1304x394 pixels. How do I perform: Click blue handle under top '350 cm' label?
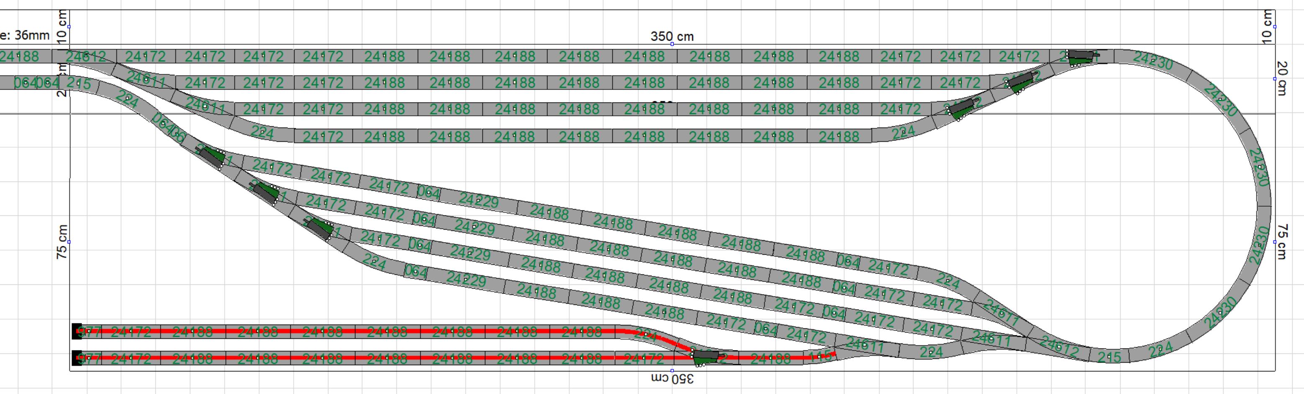click(x=672, y=44)
